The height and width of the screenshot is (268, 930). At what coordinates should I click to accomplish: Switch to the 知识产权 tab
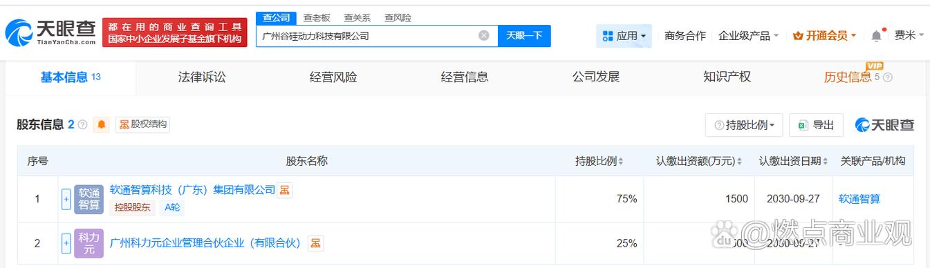click(x=727, y=77)
